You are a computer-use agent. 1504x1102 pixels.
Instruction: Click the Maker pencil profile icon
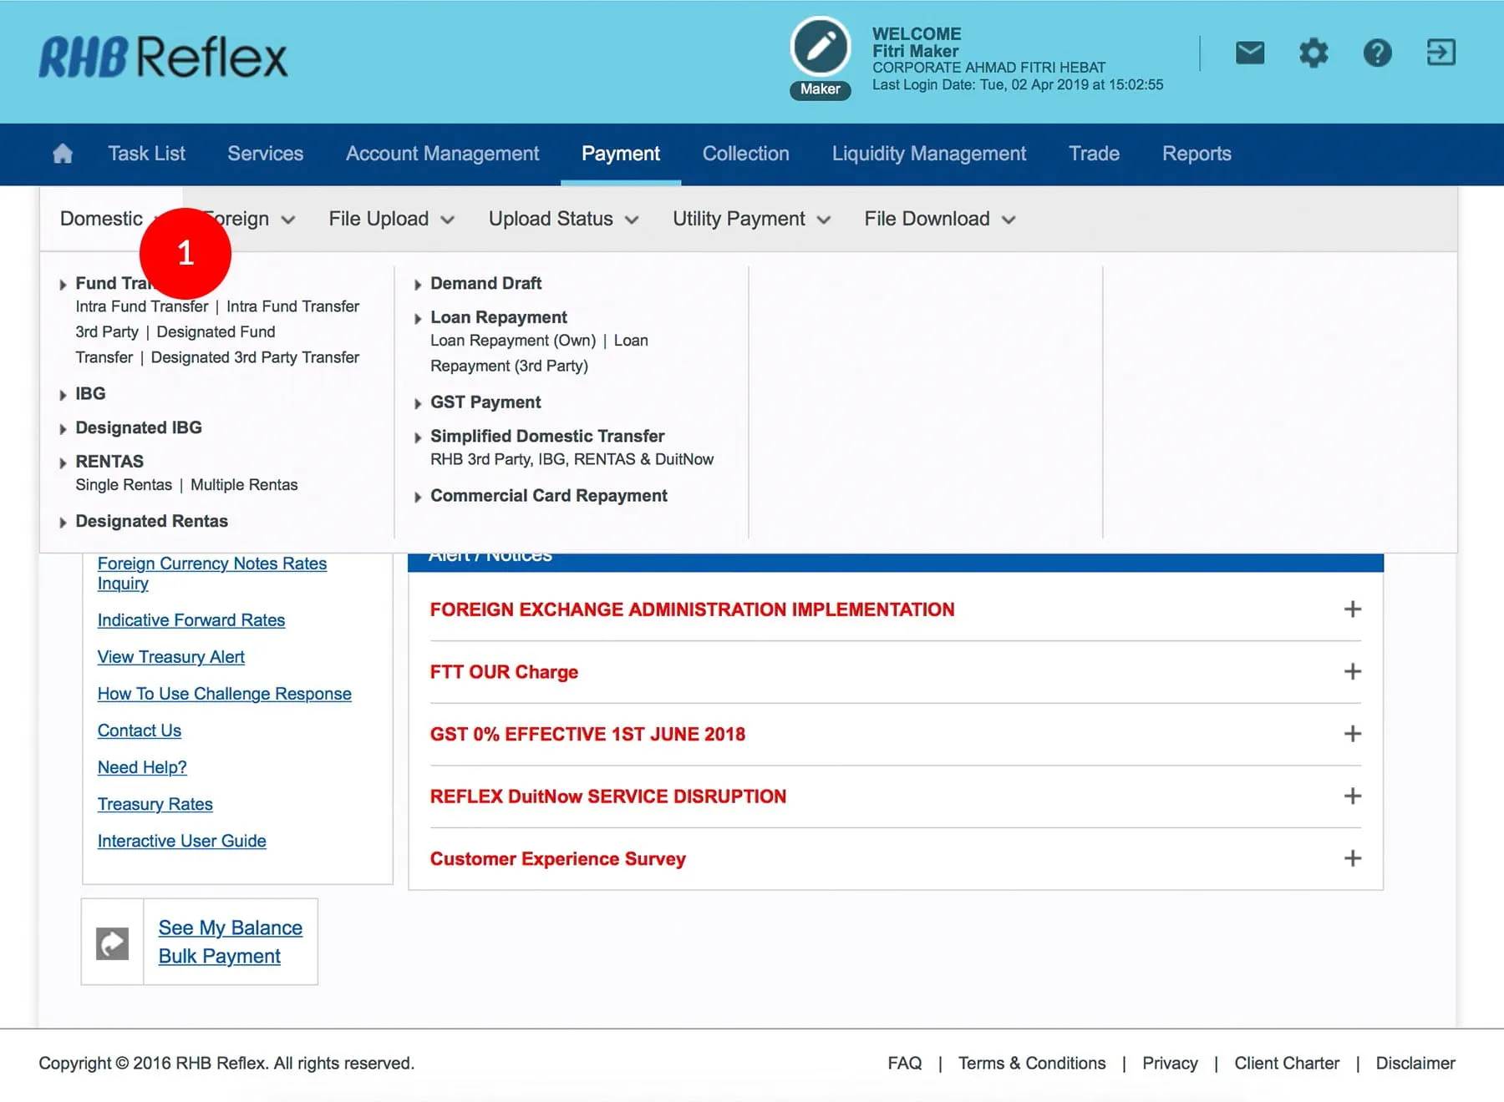coord(820,48)
